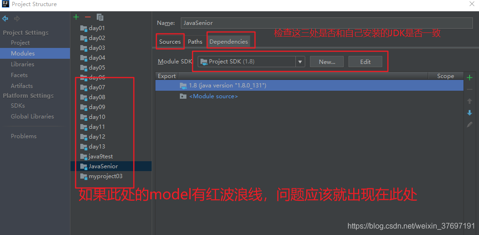Select the day13 module
This screenshot has width=479, height=235.
coord(97,146)
